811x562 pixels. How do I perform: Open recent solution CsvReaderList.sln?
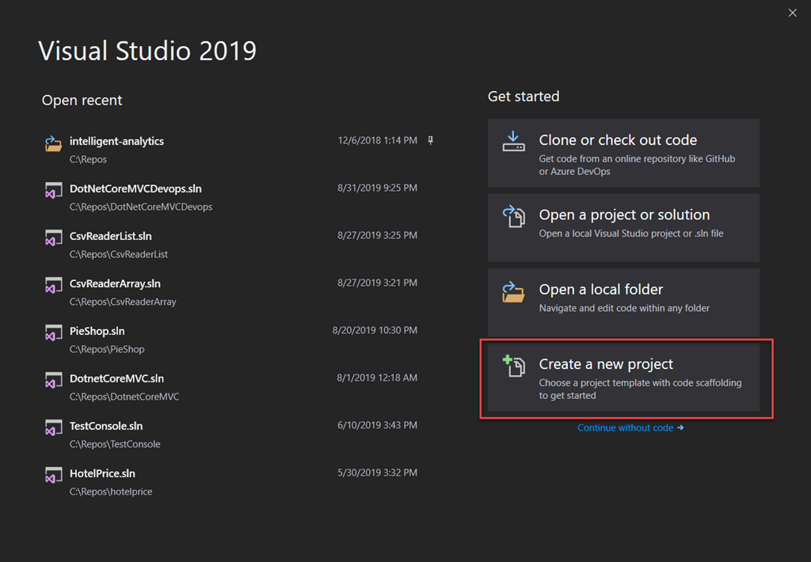pos(238,245)
